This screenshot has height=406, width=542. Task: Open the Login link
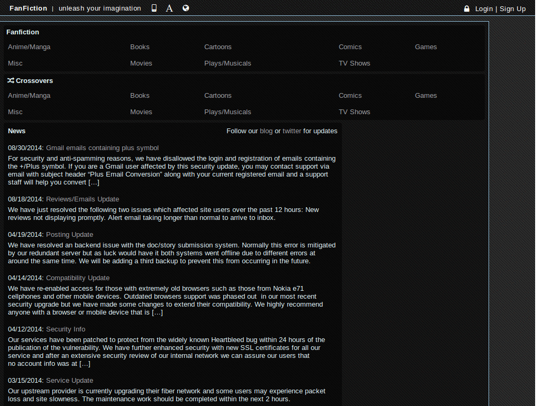click(x=484, y=9)
